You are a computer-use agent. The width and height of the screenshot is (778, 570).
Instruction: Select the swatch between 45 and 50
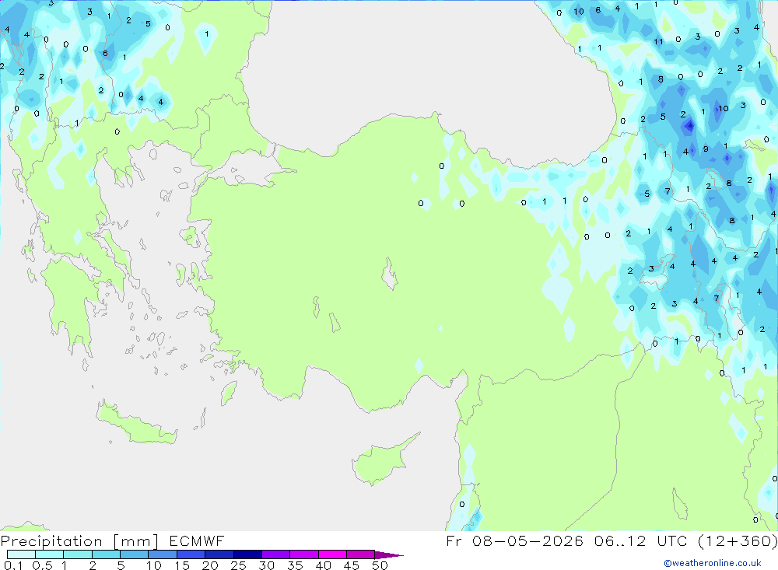(361, 554)
